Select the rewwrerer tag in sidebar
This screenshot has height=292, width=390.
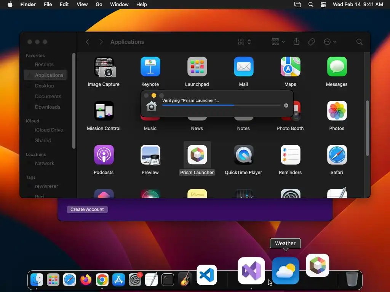46,186
